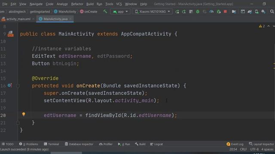Screen dimensions: 275x154
Task: Open the Edit menu
Action: point(13,4)
